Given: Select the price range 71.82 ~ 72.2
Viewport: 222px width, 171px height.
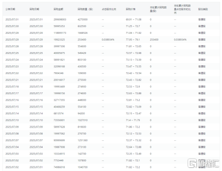Looking at the screenshot, I should tap(133, 167).
